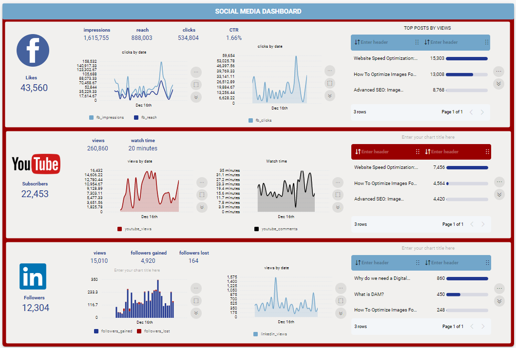Toggle followers_lost series in chart legend

[x=153, y=331]
